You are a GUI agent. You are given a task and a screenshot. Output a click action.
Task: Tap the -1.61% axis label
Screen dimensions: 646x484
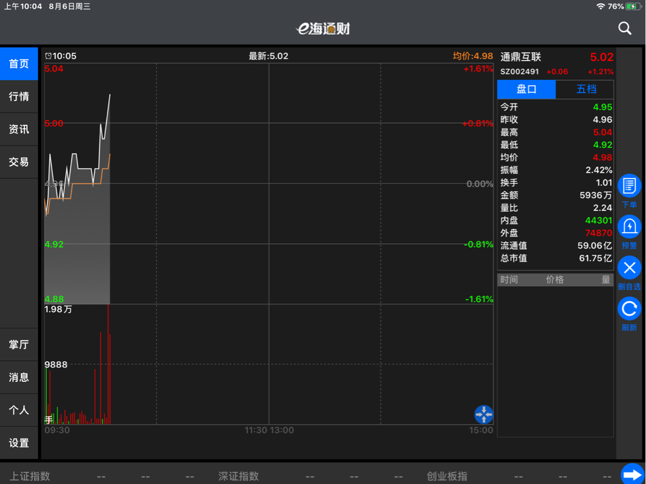pos(479,299)
